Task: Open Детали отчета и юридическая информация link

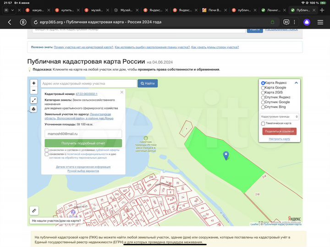Action: 83,167
